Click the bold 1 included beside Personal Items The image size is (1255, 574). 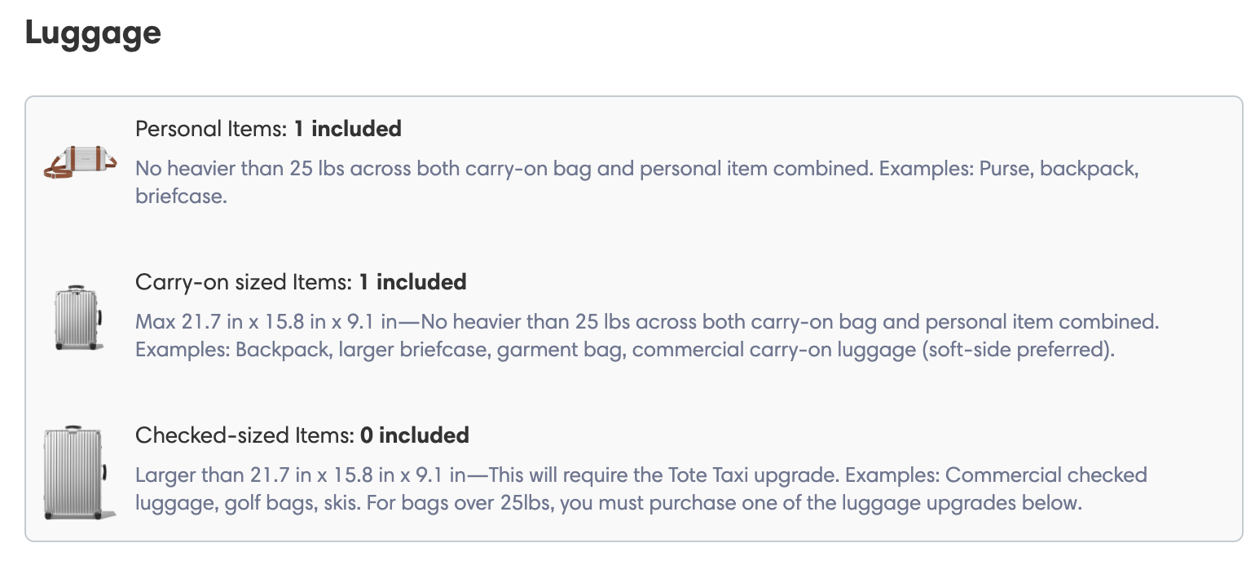click(348, 129)
